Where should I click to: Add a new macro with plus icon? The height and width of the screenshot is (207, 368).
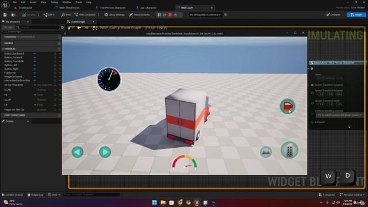[x=59, y=43]
